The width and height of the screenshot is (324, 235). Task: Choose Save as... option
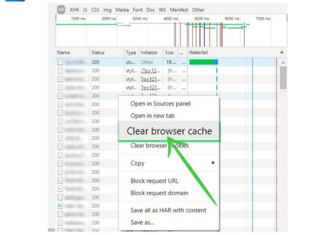tap(143, 222)
